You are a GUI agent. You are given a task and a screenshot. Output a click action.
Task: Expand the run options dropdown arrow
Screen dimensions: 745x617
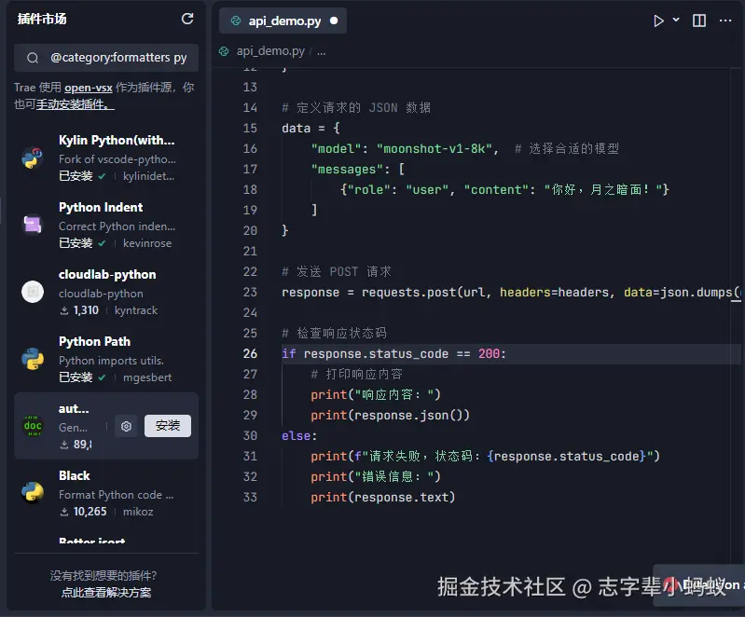[676, 20]
